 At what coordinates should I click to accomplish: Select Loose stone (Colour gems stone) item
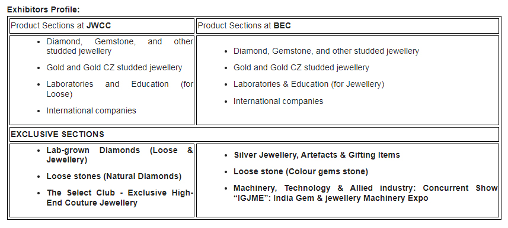click(301, 171)
